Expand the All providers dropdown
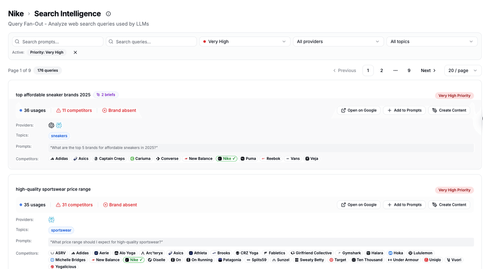This screenshot has height=269, width=483. [x=338, y=41]
